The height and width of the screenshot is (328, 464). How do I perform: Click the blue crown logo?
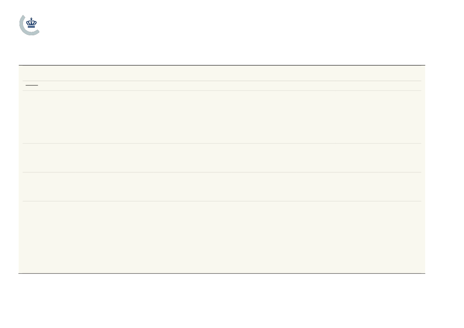[x=31, y=23]
